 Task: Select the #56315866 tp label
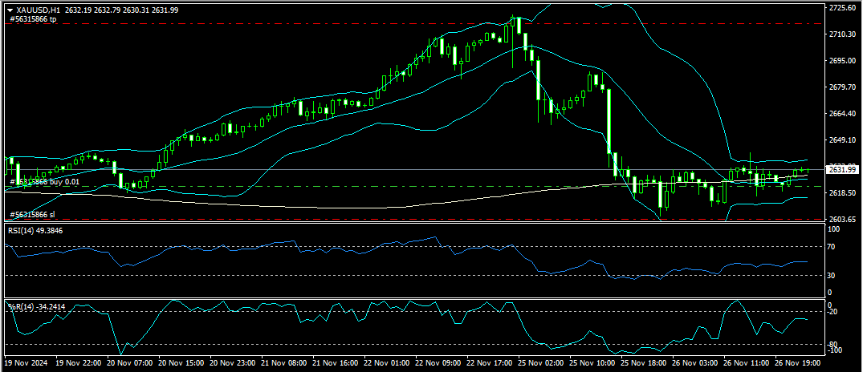click(32, 18)
